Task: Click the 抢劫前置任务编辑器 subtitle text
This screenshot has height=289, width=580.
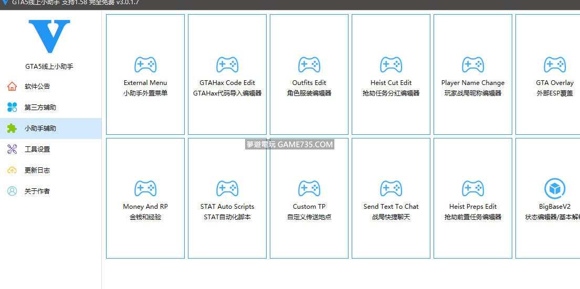Action: [473, 217]
